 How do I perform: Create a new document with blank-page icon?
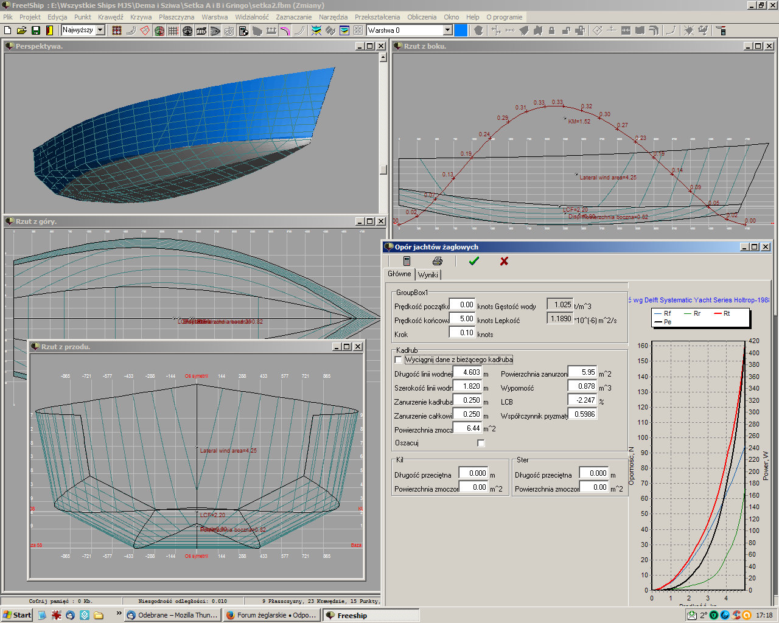(7, 30)
